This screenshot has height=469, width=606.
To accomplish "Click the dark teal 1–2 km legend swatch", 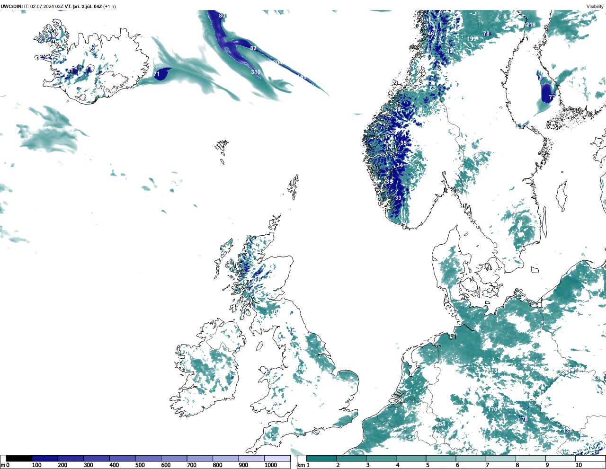I will coord(321,458).
